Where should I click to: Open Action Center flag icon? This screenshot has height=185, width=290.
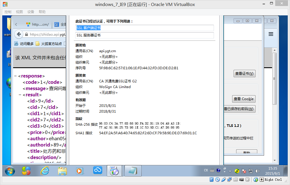(x=244, y=171)
